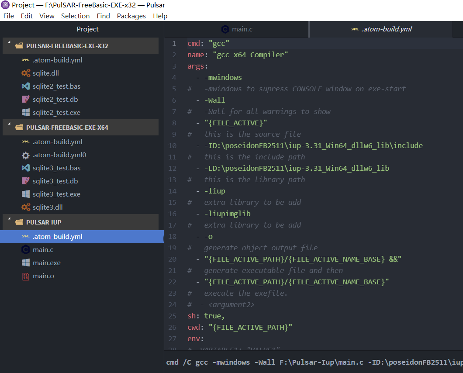Click the feather icon beside sqlite2_test.db
Image resolution: width=463 pixels, height=373 pixels.
click(x=26, y=99)
